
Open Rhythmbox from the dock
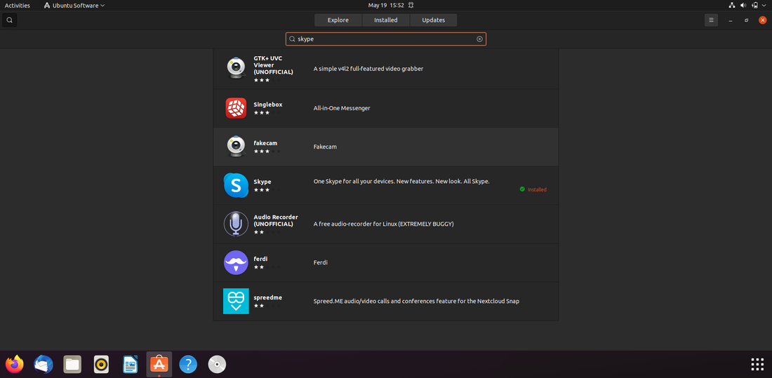click(x=102, y=364)
